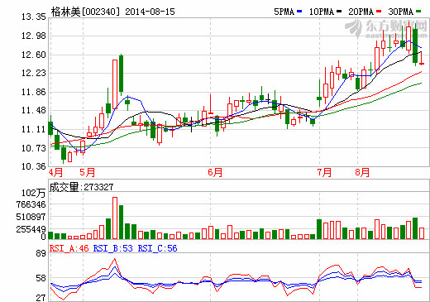This screenshot has height=302, width=430.
Task: Click the 58 RSI axis value
Action: click(x=41, y=278)
